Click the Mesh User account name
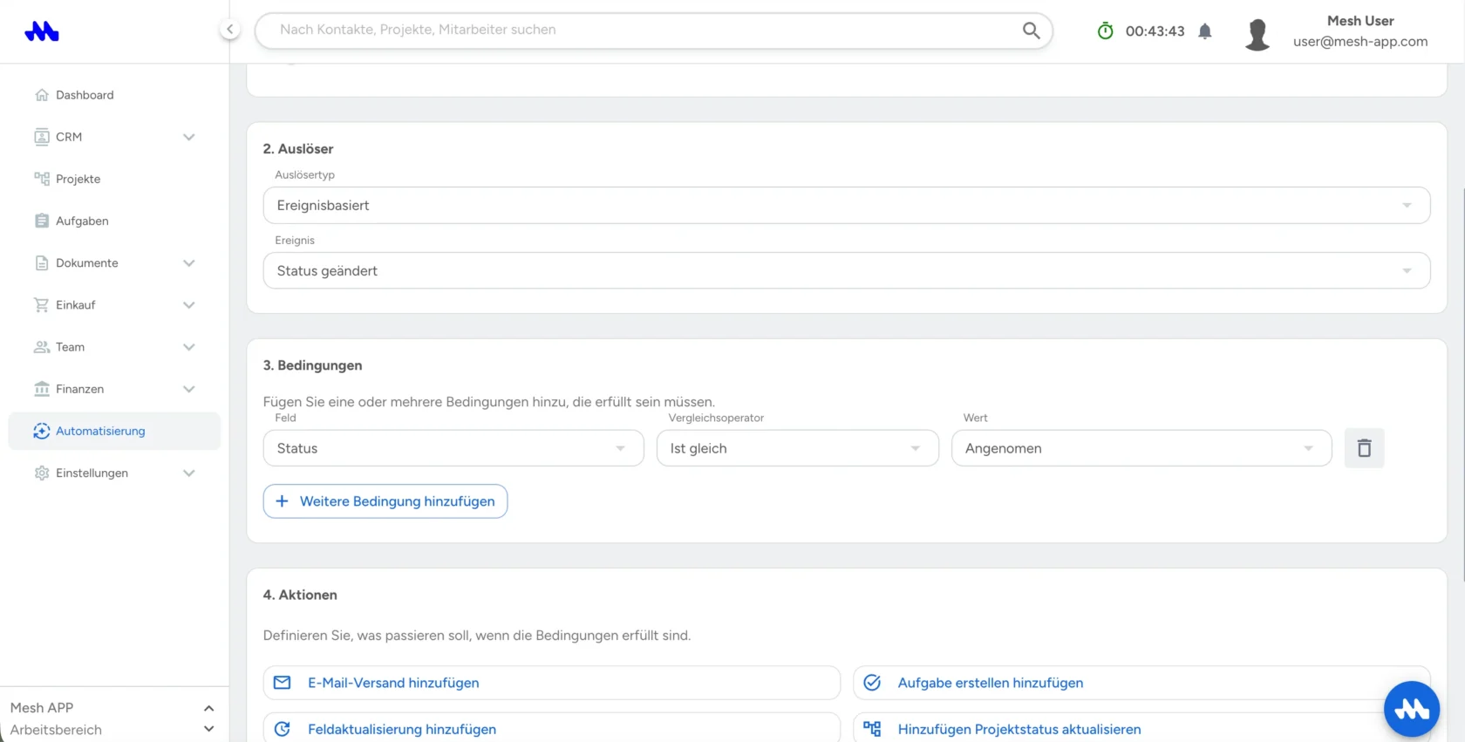This screenshot has width=1465, height=742. click(1360, 21)
